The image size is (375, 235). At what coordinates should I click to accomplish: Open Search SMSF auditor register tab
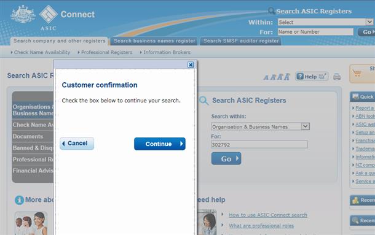tap(241, 41)
